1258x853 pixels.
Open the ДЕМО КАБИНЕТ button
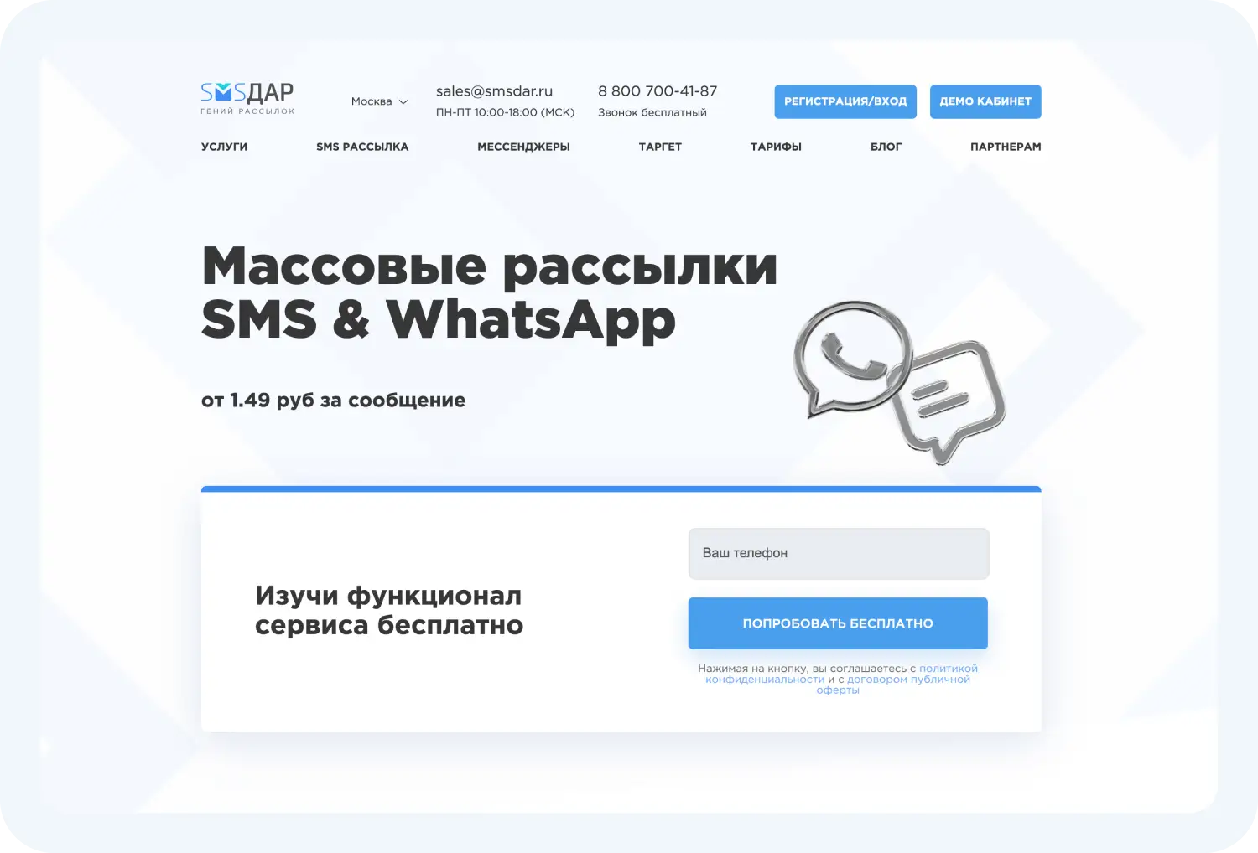click(985, 101)
